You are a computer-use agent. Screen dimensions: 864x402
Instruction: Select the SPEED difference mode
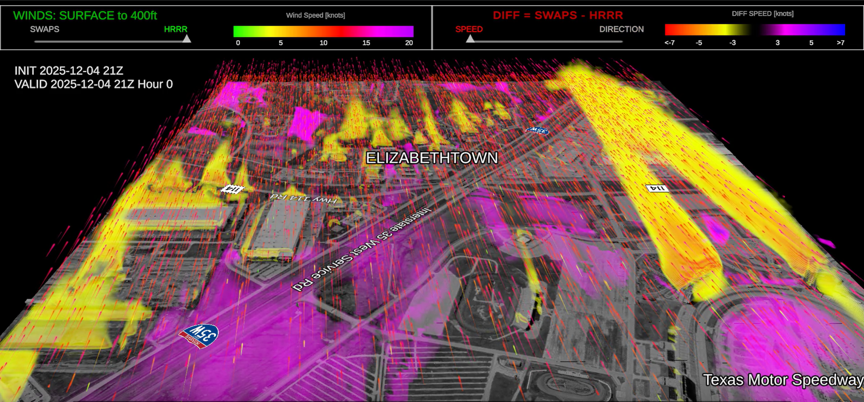pyautogui.click(x=469, y=29)
